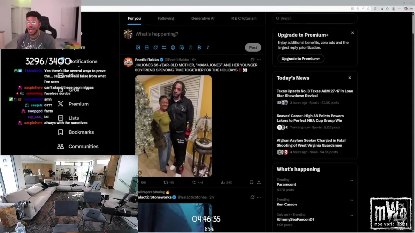Click the Upgrade to Premium+ button
Viewport: 415px width, 233px height.
301,59
